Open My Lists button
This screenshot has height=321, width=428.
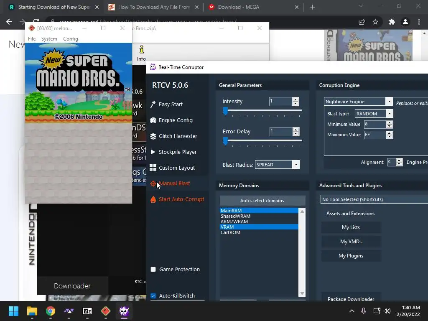[351, 227]
